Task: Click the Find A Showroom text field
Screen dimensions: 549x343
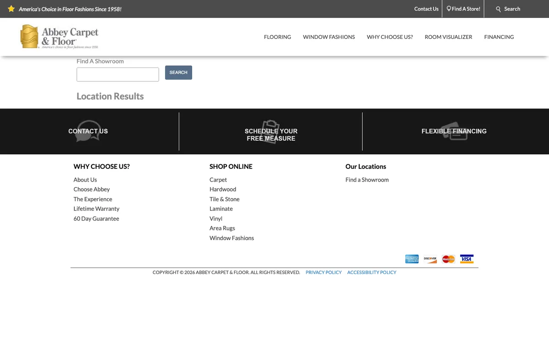Action: pos(118,75)
